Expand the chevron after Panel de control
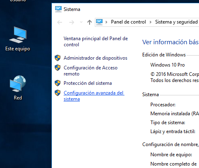199x168 pixels. click(x=150, y=22)
